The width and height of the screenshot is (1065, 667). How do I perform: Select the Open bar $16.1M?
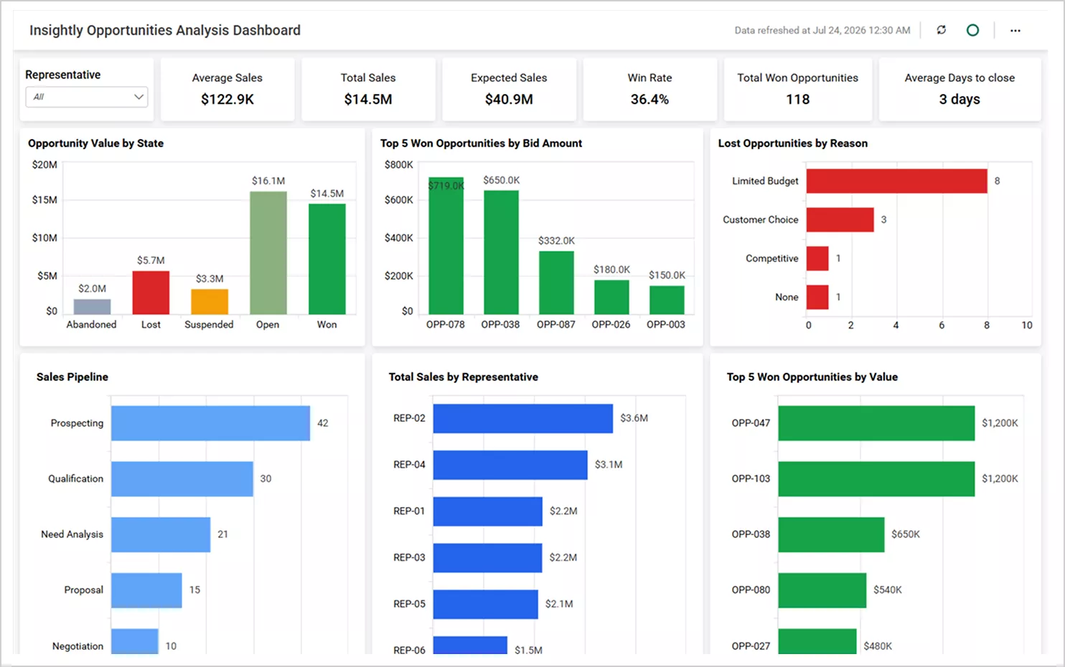click(268, 252)
